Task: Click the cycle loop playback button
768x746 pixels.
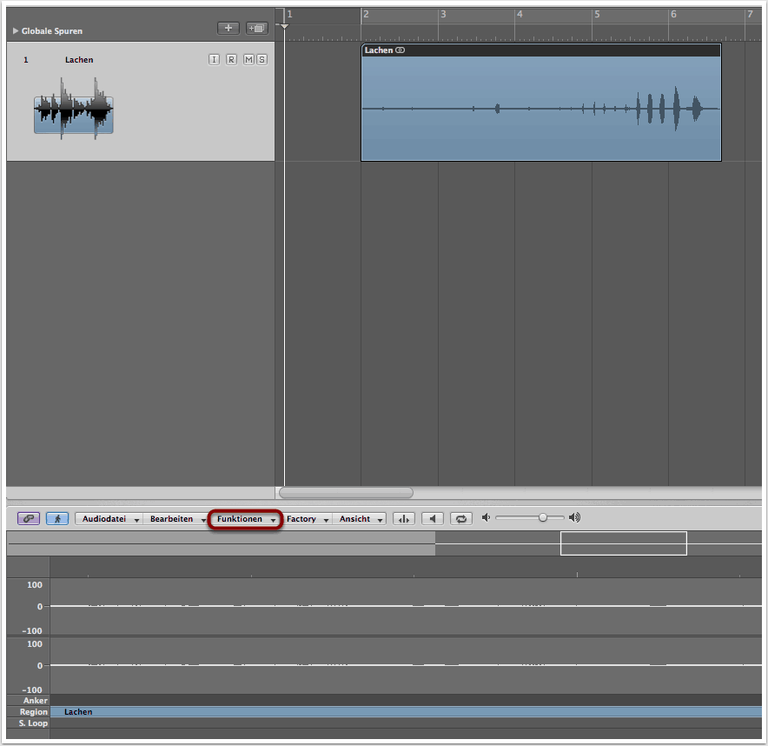Action: [461, 519]
